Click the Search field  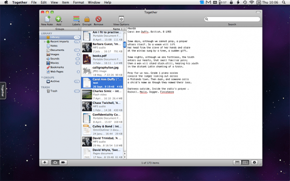click(x=232, y=19)
